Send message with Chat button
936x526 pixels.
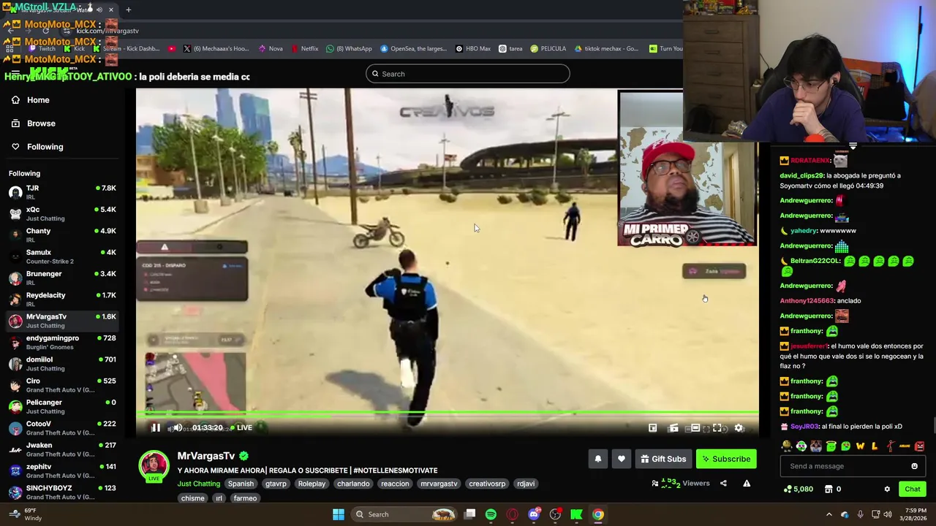click(x=913, y=489)
